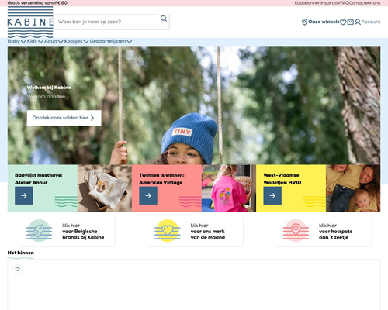Click the Kabine logo
Screen dimensions: 388x310
[x=30, y=22]
